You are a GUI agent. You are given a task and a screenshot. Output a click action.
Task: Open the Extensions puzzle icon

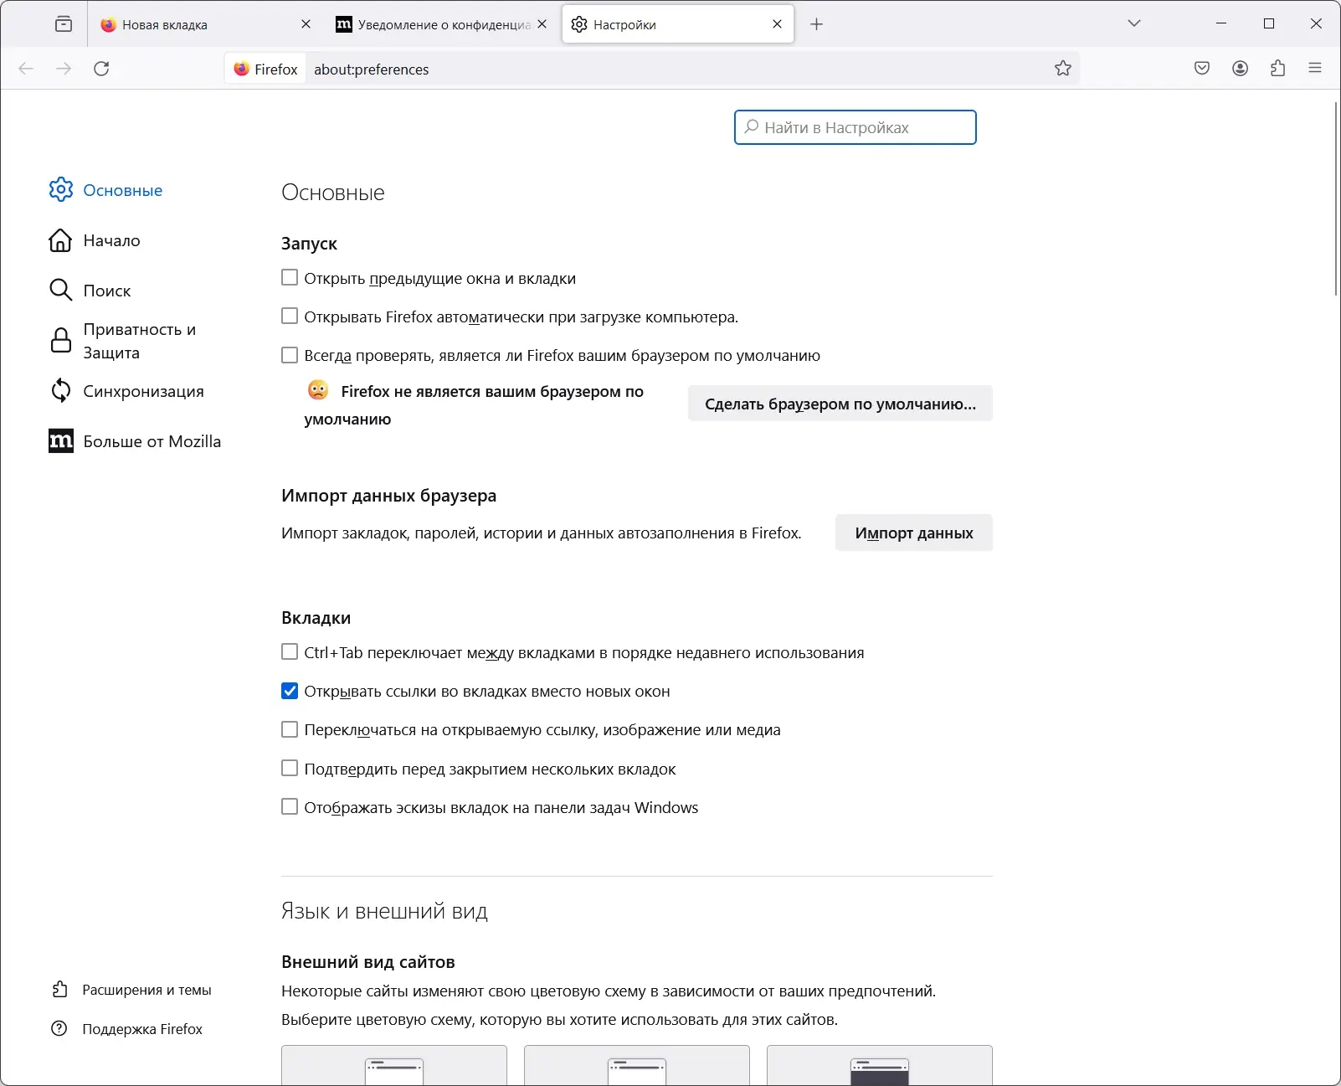[1278, 69]
